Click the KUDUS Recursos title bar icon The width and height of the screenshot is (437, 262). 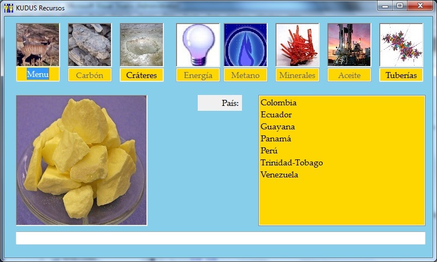(x=9, y=8)
